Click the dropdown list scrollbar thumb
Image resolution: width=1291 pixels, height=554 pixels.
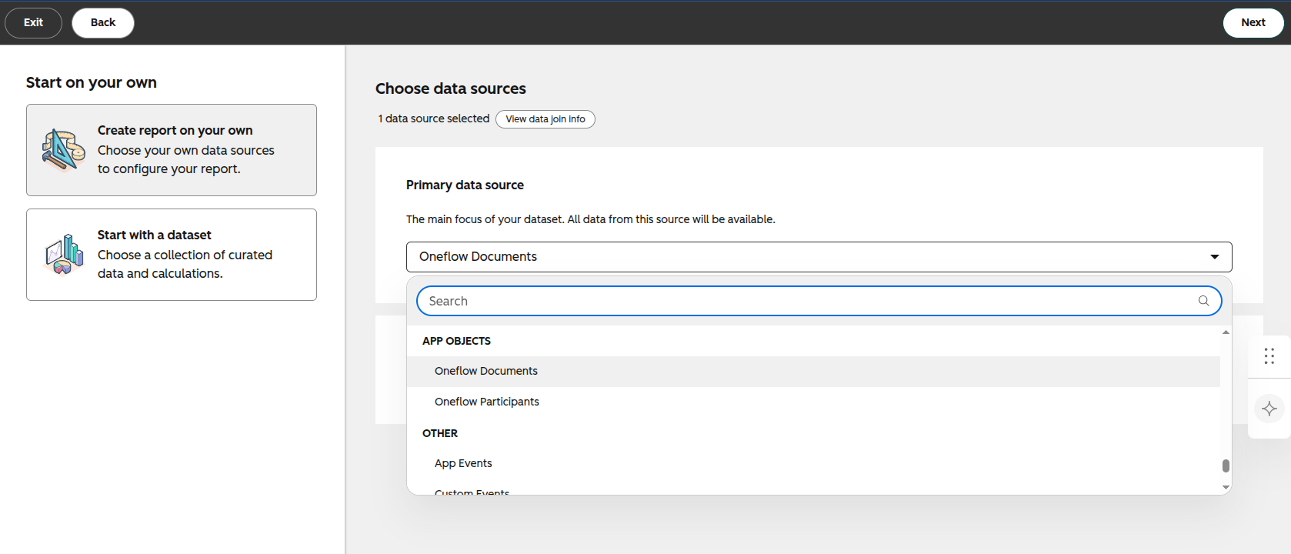tap(1226, 466)
